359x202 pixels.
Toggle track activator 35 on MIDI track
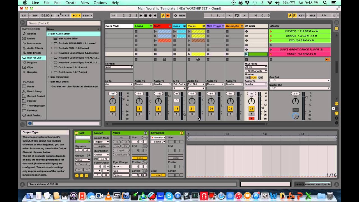tap(252, 109)
